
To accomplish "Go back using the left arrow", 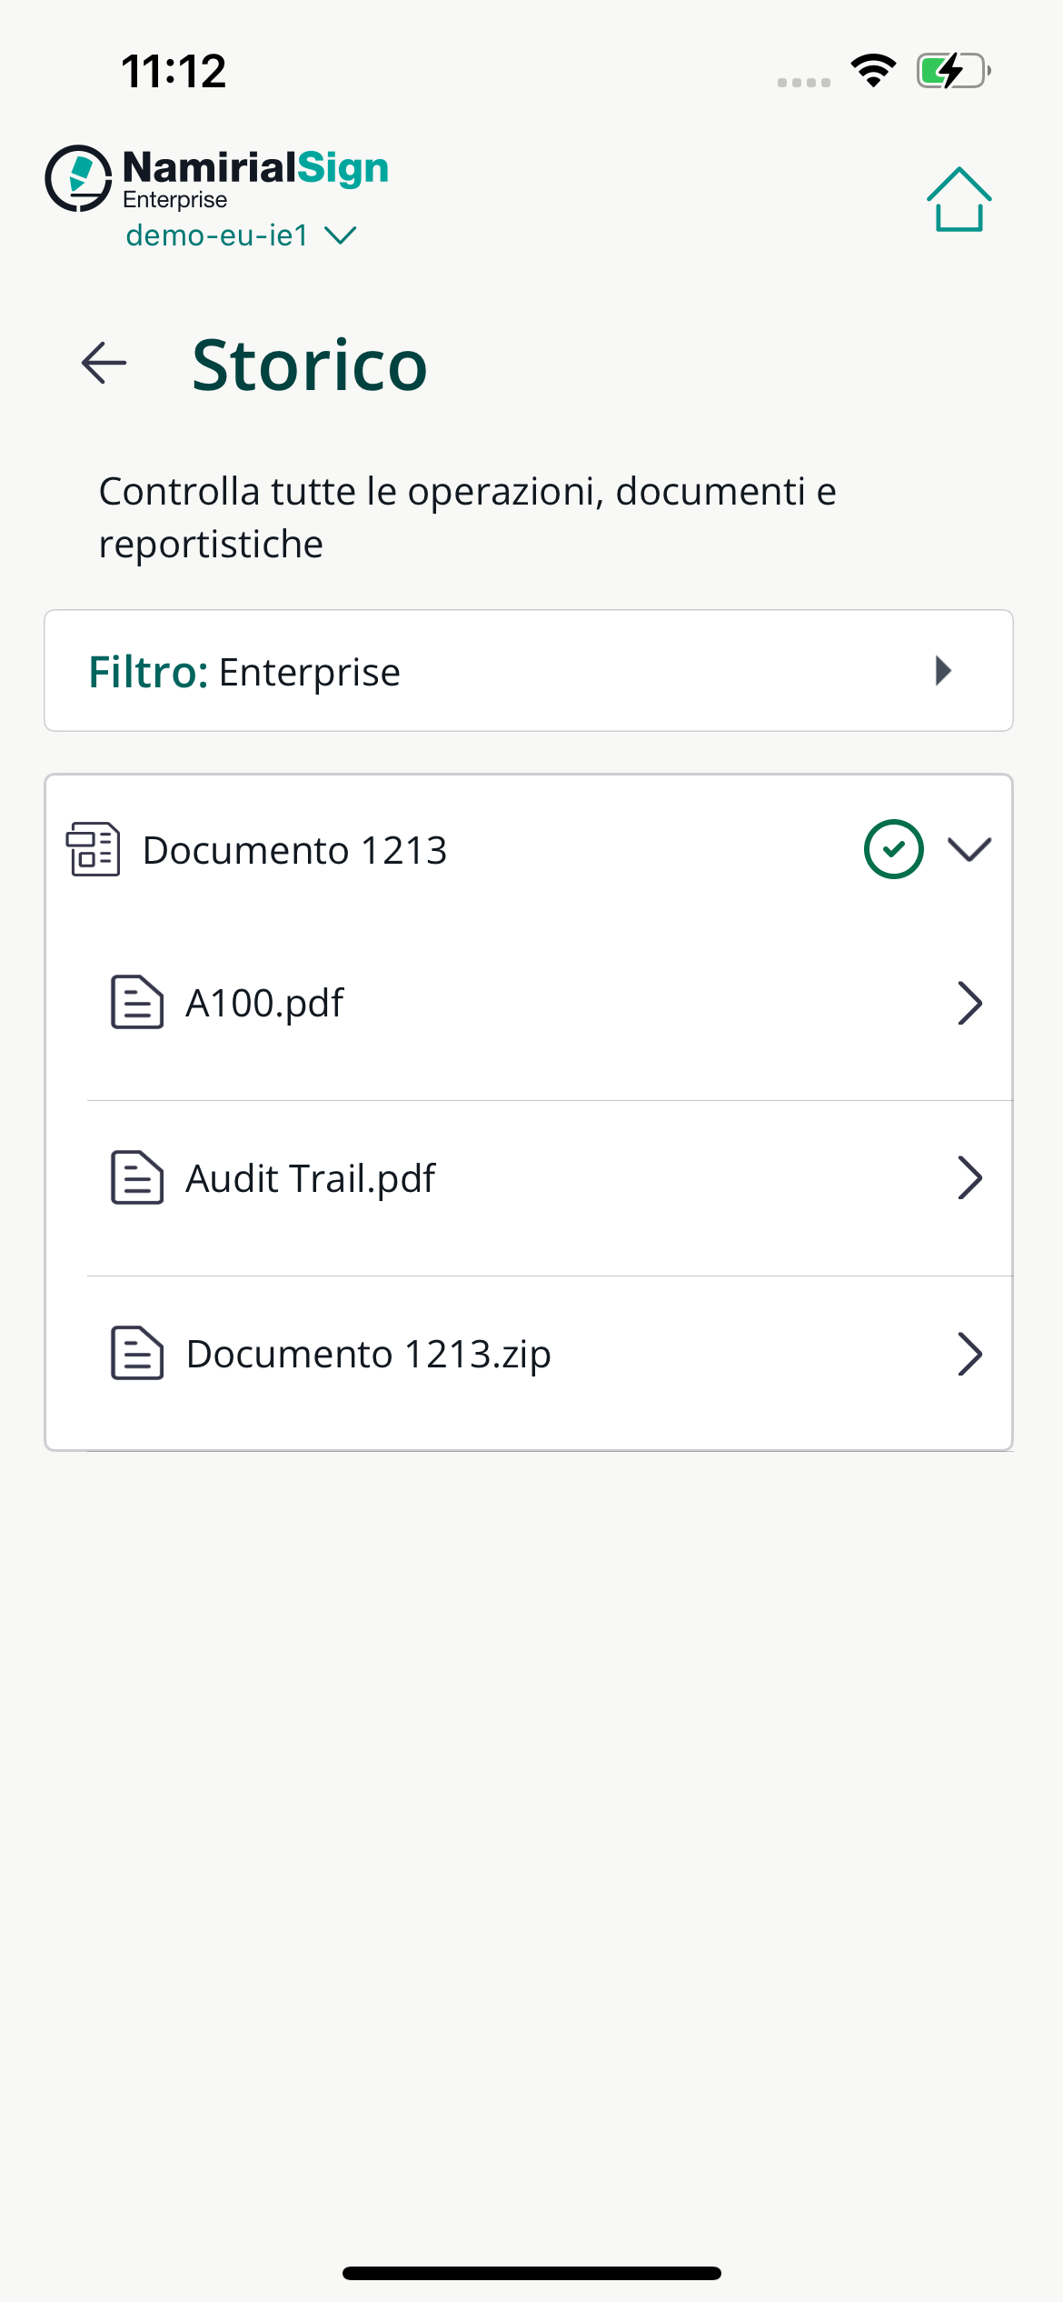I will point(104,364).
